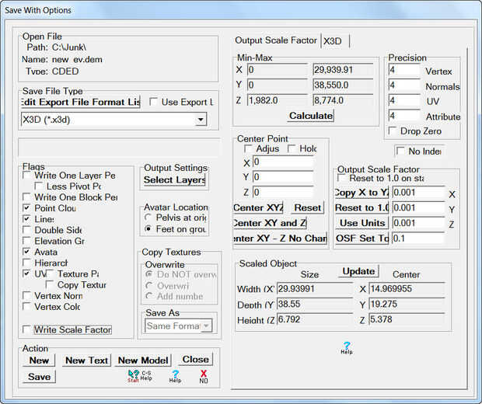Open the Help icon below Scaled Object

[347, 348]
